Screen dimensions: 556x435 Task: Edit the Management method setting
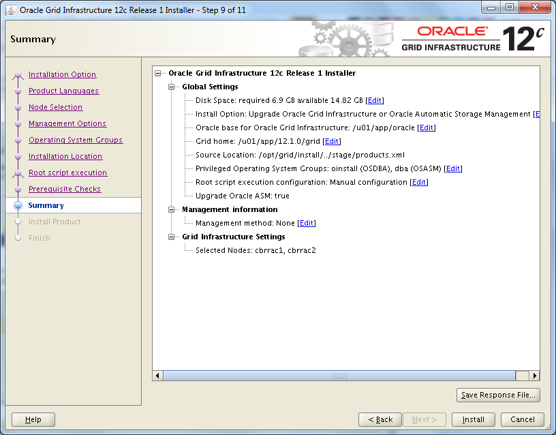[307, 223]
